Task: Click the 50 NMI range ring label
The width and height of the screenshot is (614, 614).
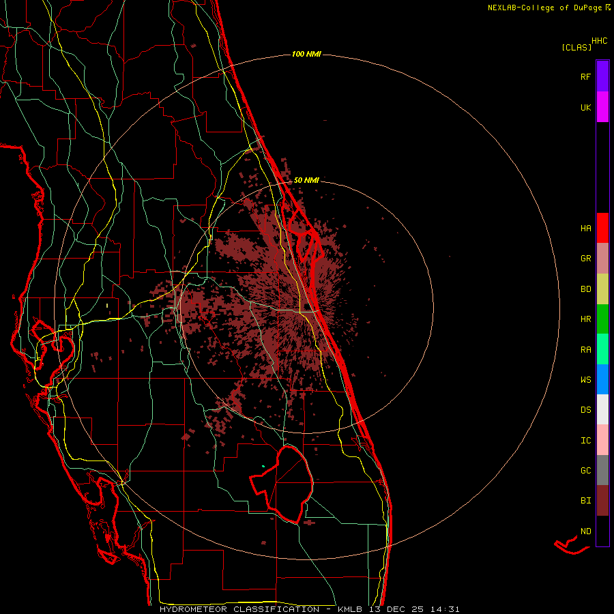Action: (306, 180)
